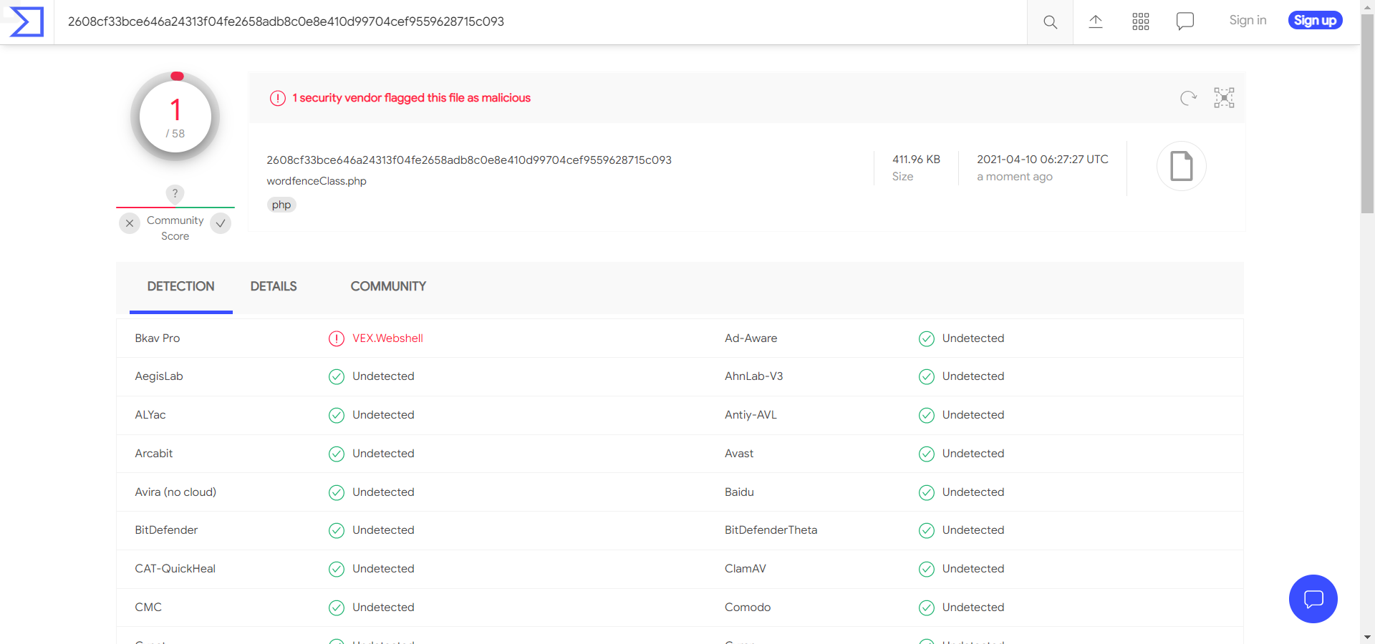This screenshot has width=1375, height=644.
Task: Click the Sign in link
Action: [1248, 21]
